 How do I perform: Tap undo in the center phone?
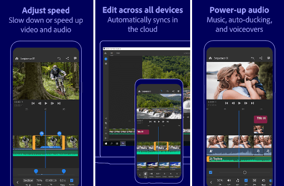pos(168,91)
